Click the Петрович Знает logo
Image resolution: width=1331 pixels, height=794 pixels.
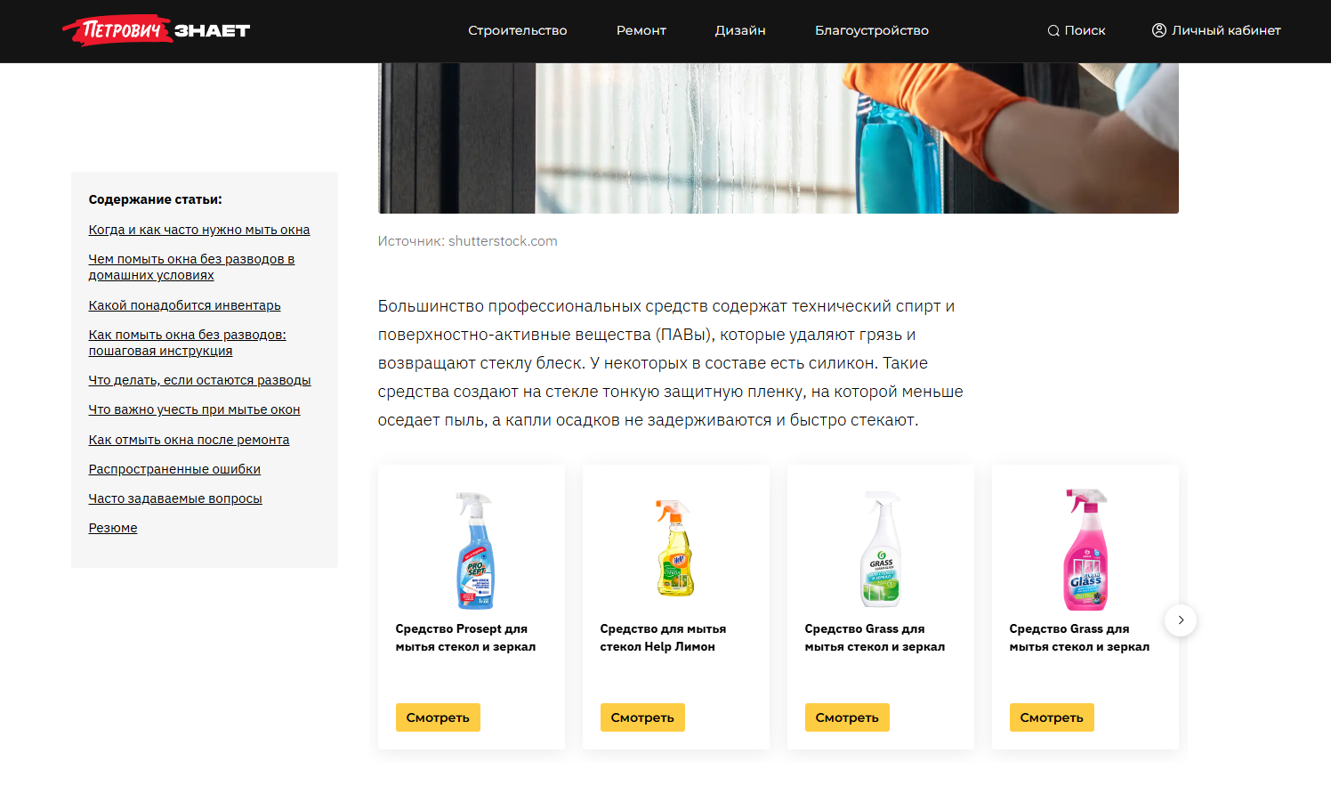157,30
